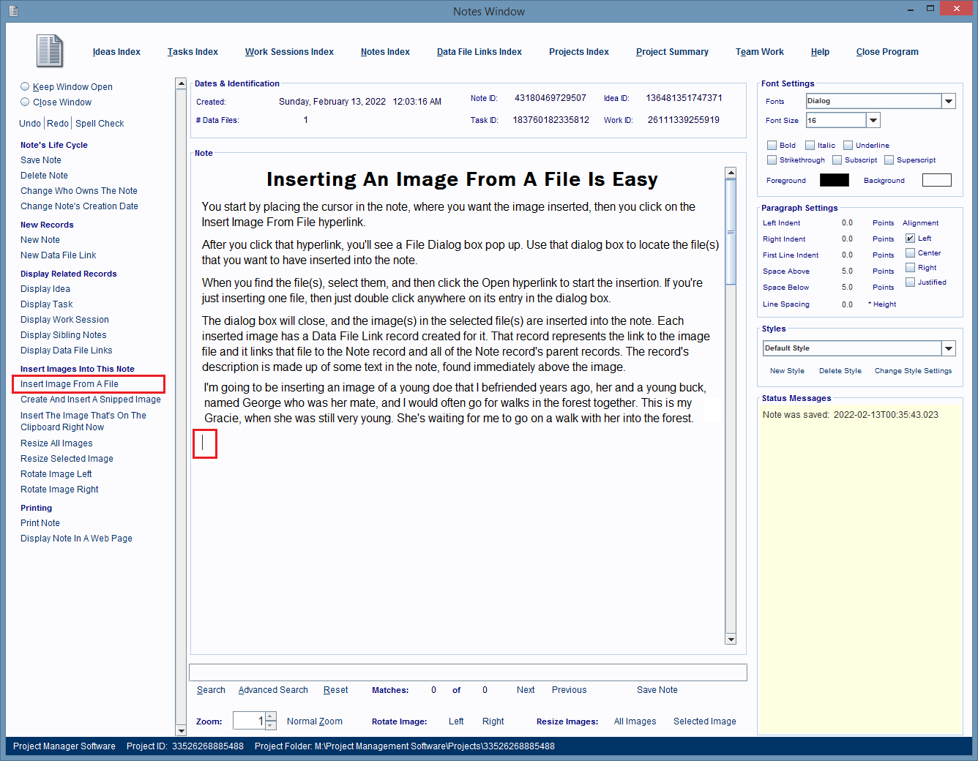Toggle the Strikethrough checkbox
Viewport: 978px width, 761px height.
click(x=772, y=160)
